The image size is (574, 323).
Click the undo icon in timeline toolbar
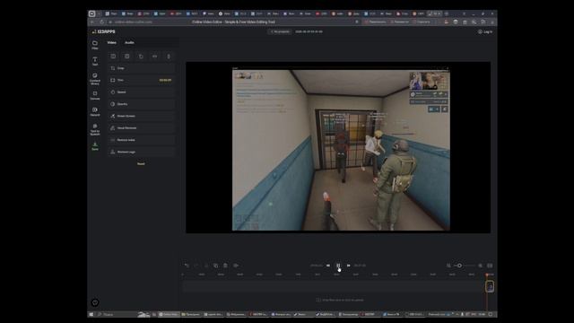pyautogui.click(x=187, y=266)
